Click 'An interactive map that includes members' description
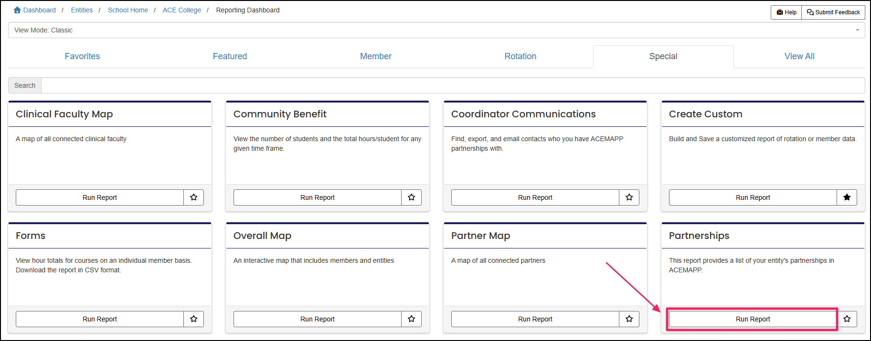This screenshot has width=871, height=341. (x=314, y=260)
